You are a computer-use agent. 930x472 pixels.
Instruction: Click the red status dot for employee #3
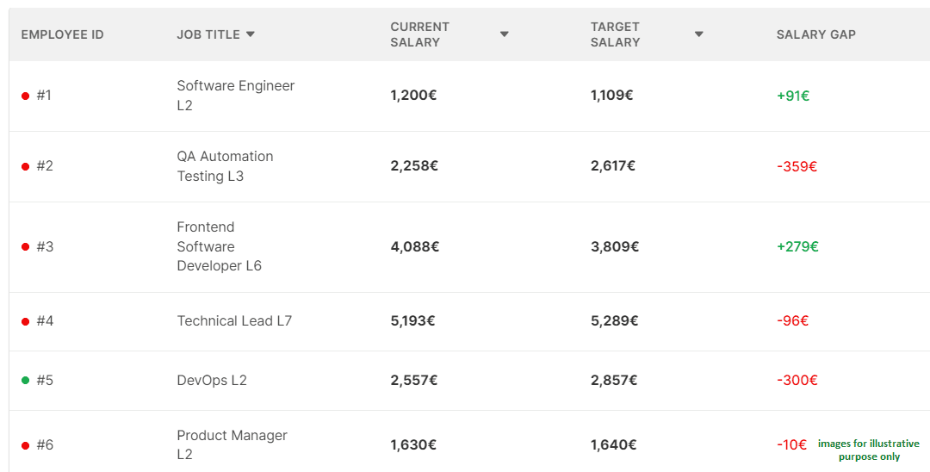click(26, 247)
